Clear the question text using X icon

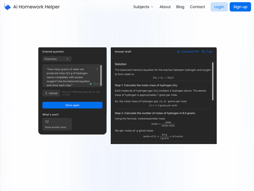point(97,69)
